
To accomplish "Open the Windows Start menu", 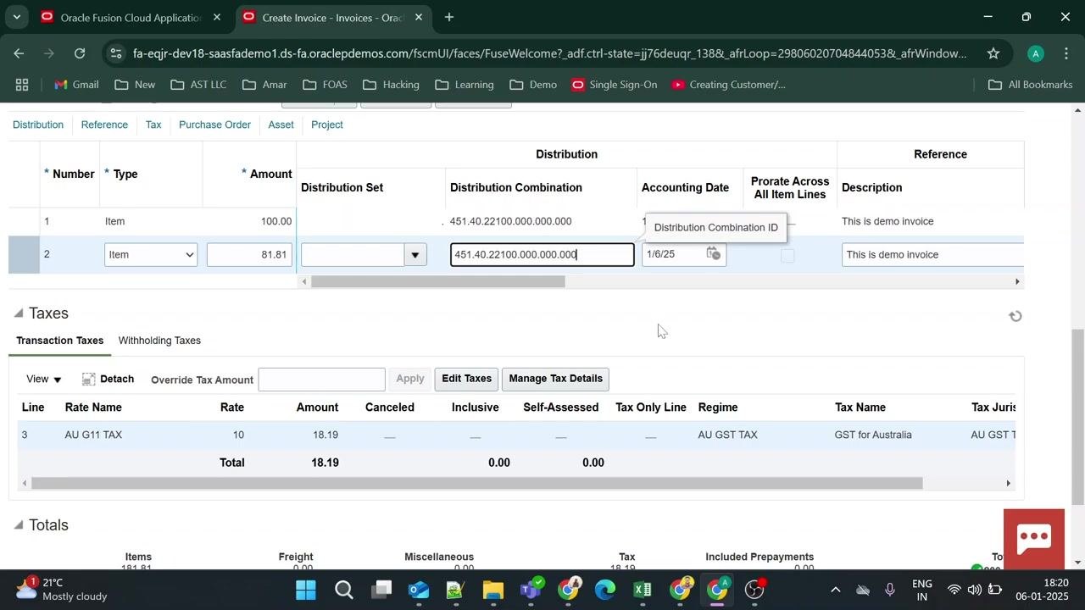I will click(x=306, y=590).
